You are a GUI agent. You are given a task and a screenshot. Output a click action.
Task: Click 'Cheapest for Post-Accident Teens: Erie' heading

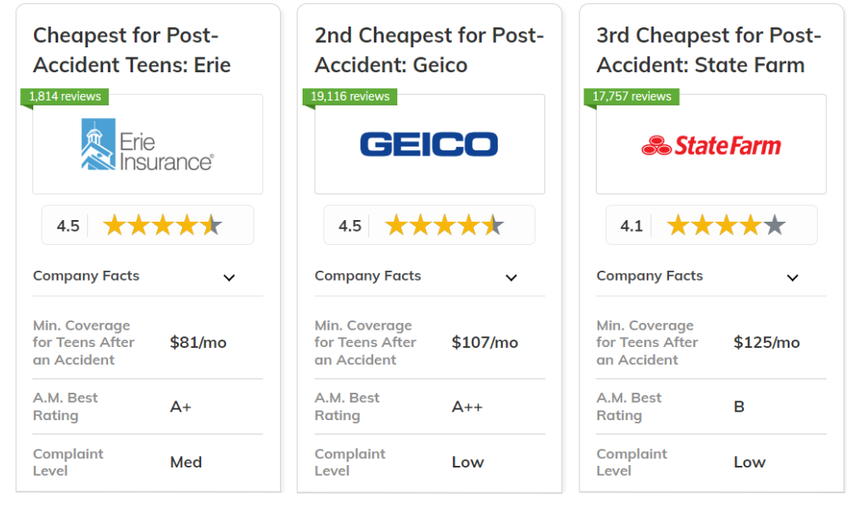point(132,50)
